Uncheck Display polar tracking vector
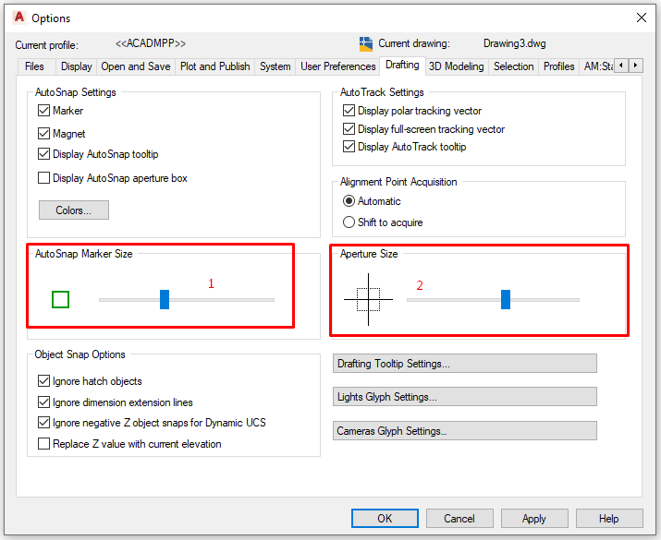This screenshot has height=540, width=661. click(349, 111)
